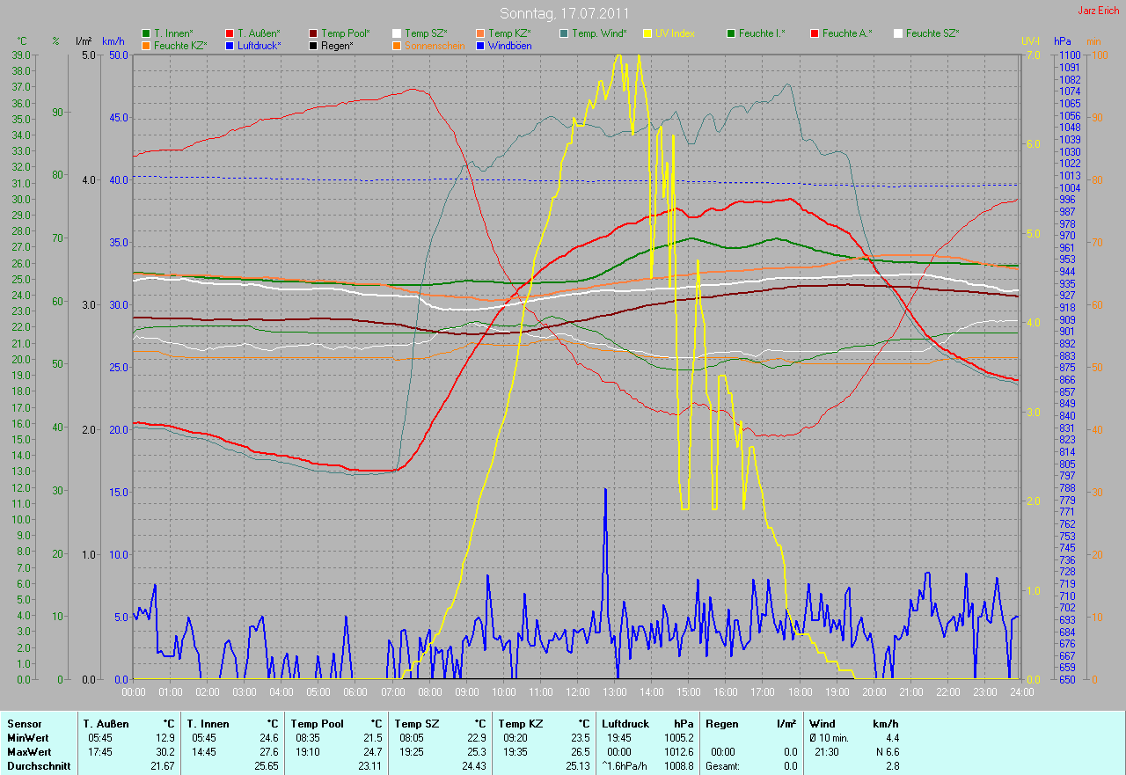Image resolution: width=1126 pixels, height=775 pixels.
Task: Click the '06:00' time axis label
Action: point(355,692)
